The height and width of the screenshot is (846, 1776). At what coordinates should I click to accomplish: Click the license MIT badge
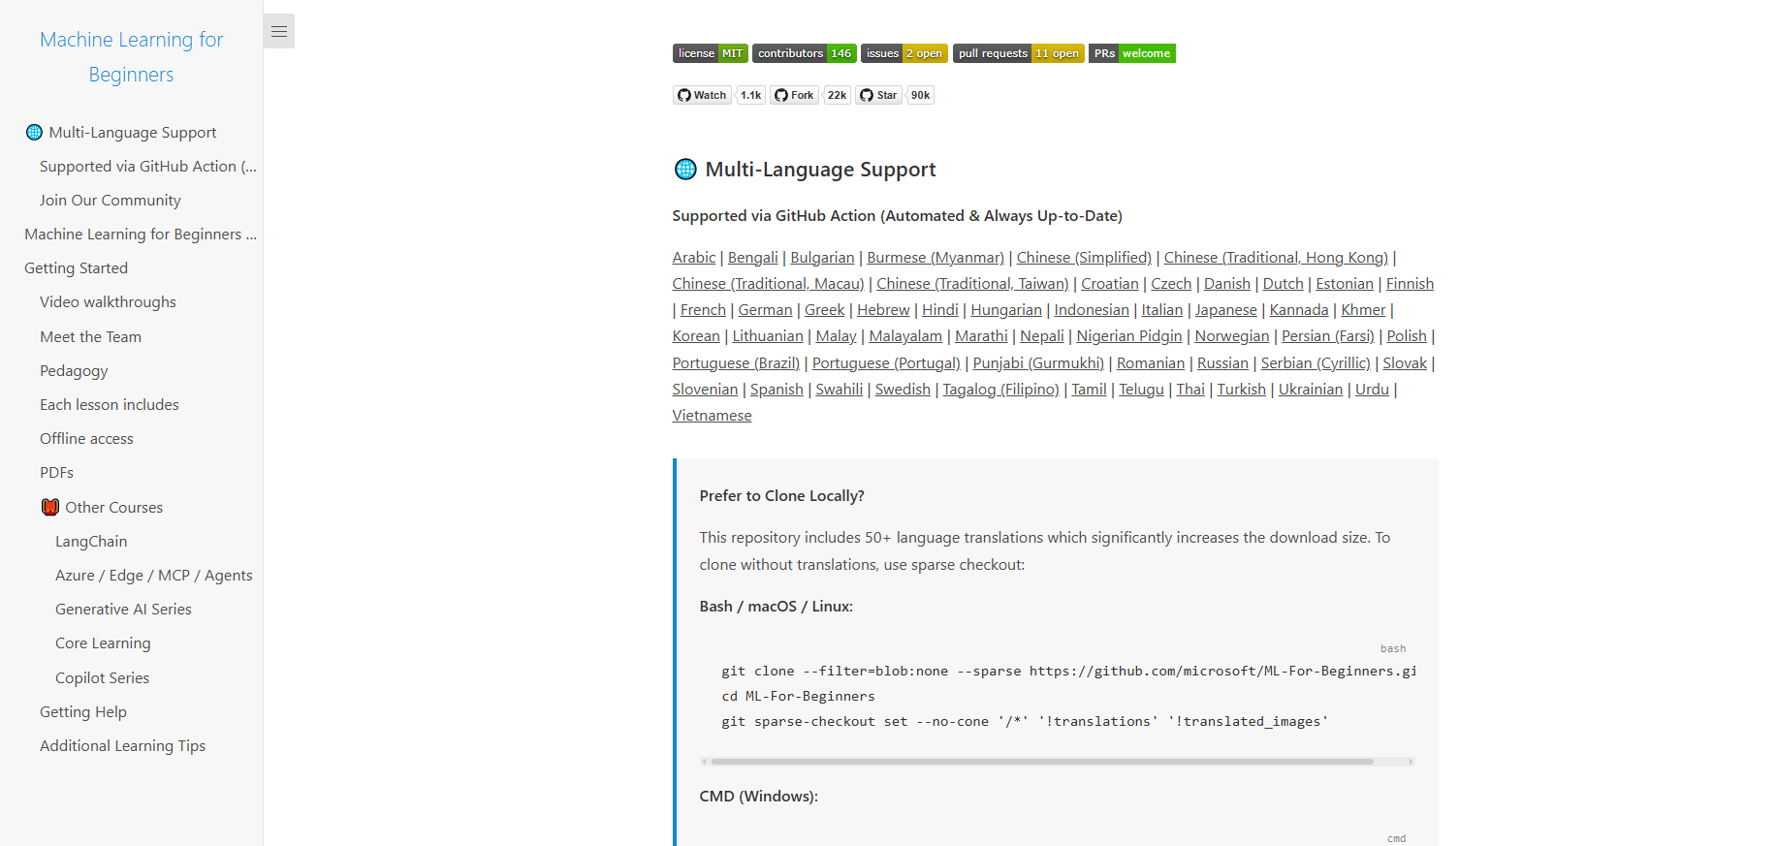711,53
